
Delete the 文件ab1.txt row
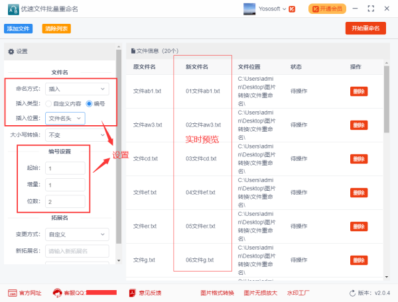[358, 91]
